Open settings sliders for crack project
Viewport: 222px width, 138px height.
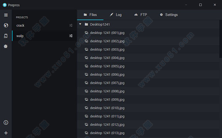click(71, 25)
